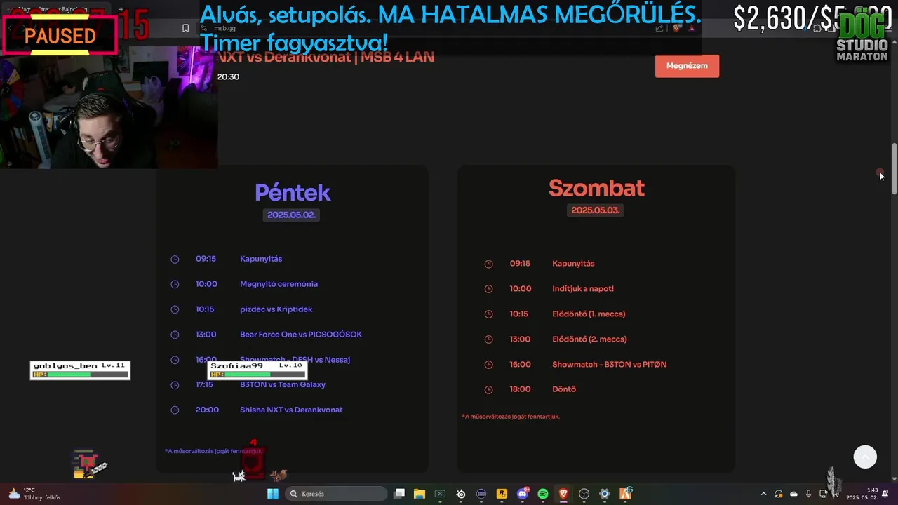Viewport: 898px width, 505px height.
Task: Open OBS Studio from the taskbar
Action: click(x=584, y=494)
